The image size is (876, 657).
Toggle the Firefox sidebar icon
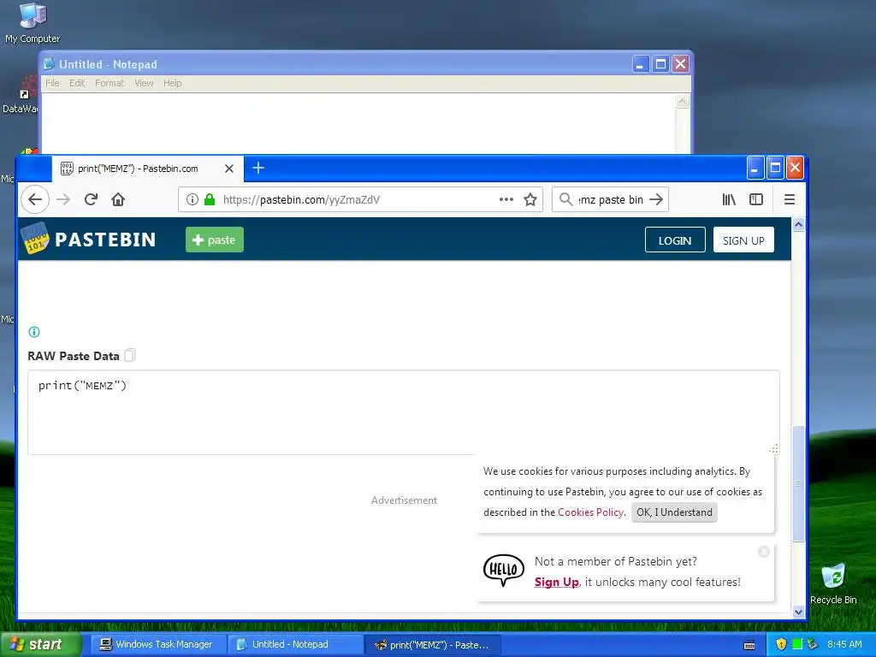[756, 199]
